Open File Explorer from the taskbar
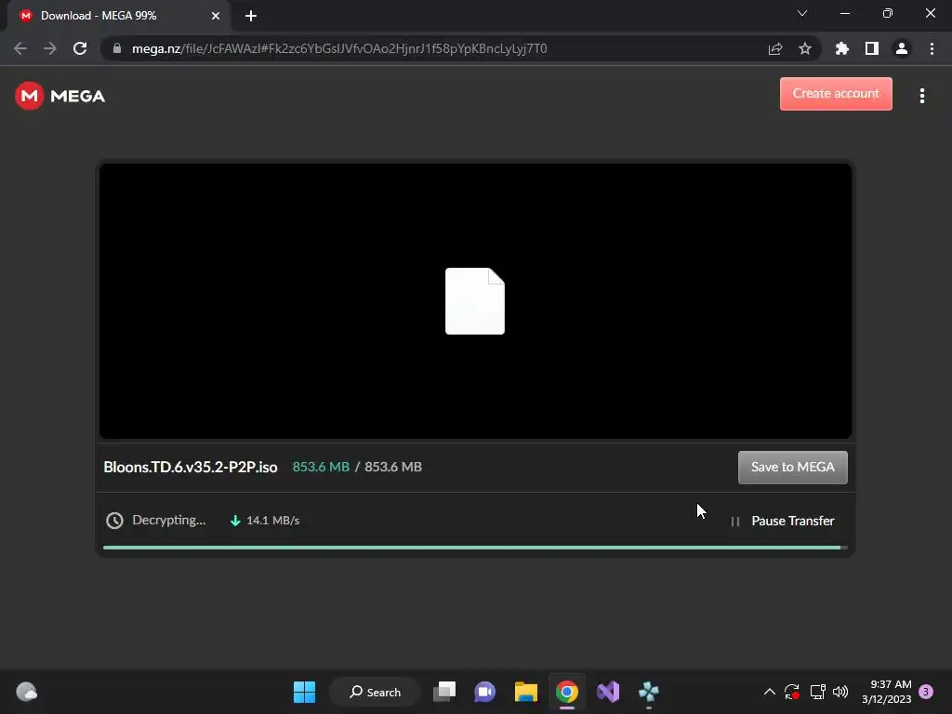Screen dimensions: 952x714 526,692
